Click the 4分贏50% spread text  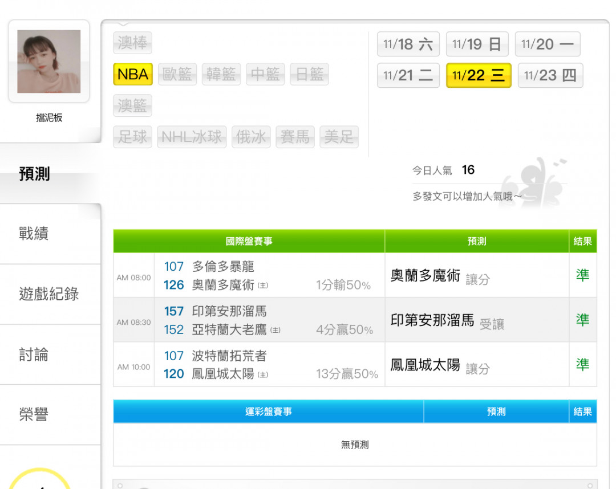345,329
